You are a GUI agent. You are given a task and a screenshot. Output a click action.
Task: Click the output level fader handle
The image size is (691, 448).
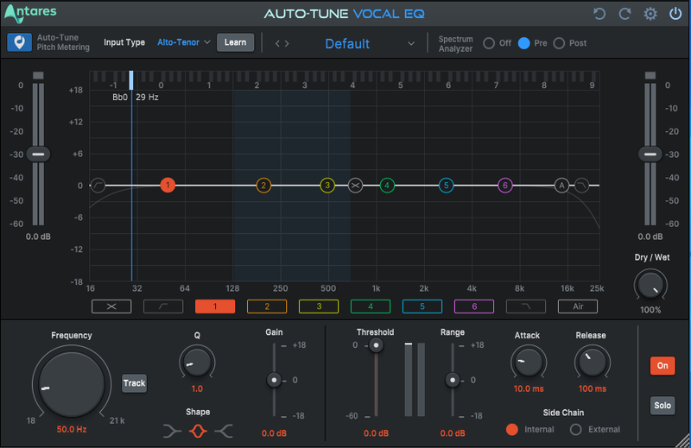click(650, 155)
